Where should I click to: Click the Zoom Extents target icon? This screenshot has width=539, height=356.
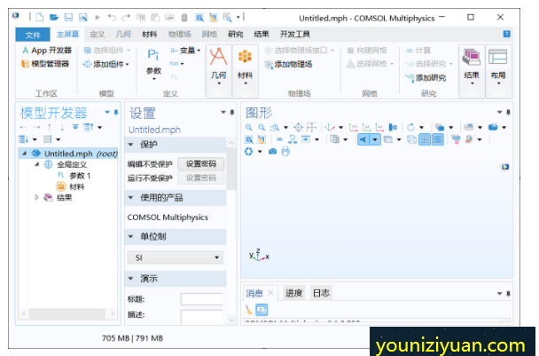299,127
